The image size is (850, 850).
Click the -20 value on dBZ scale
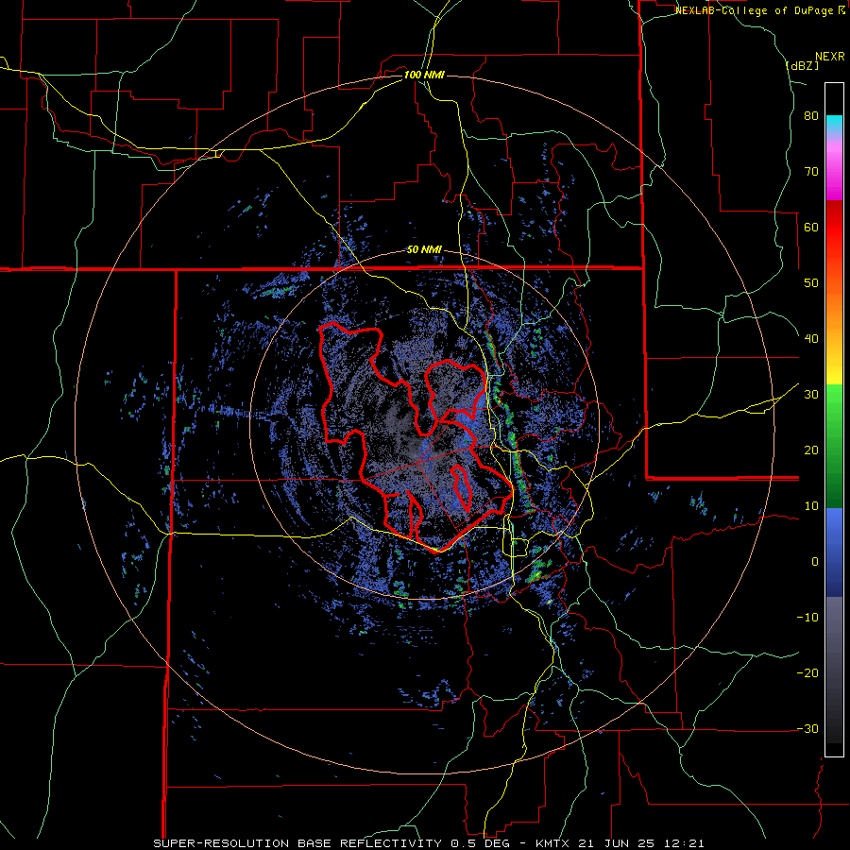point(807,673)
